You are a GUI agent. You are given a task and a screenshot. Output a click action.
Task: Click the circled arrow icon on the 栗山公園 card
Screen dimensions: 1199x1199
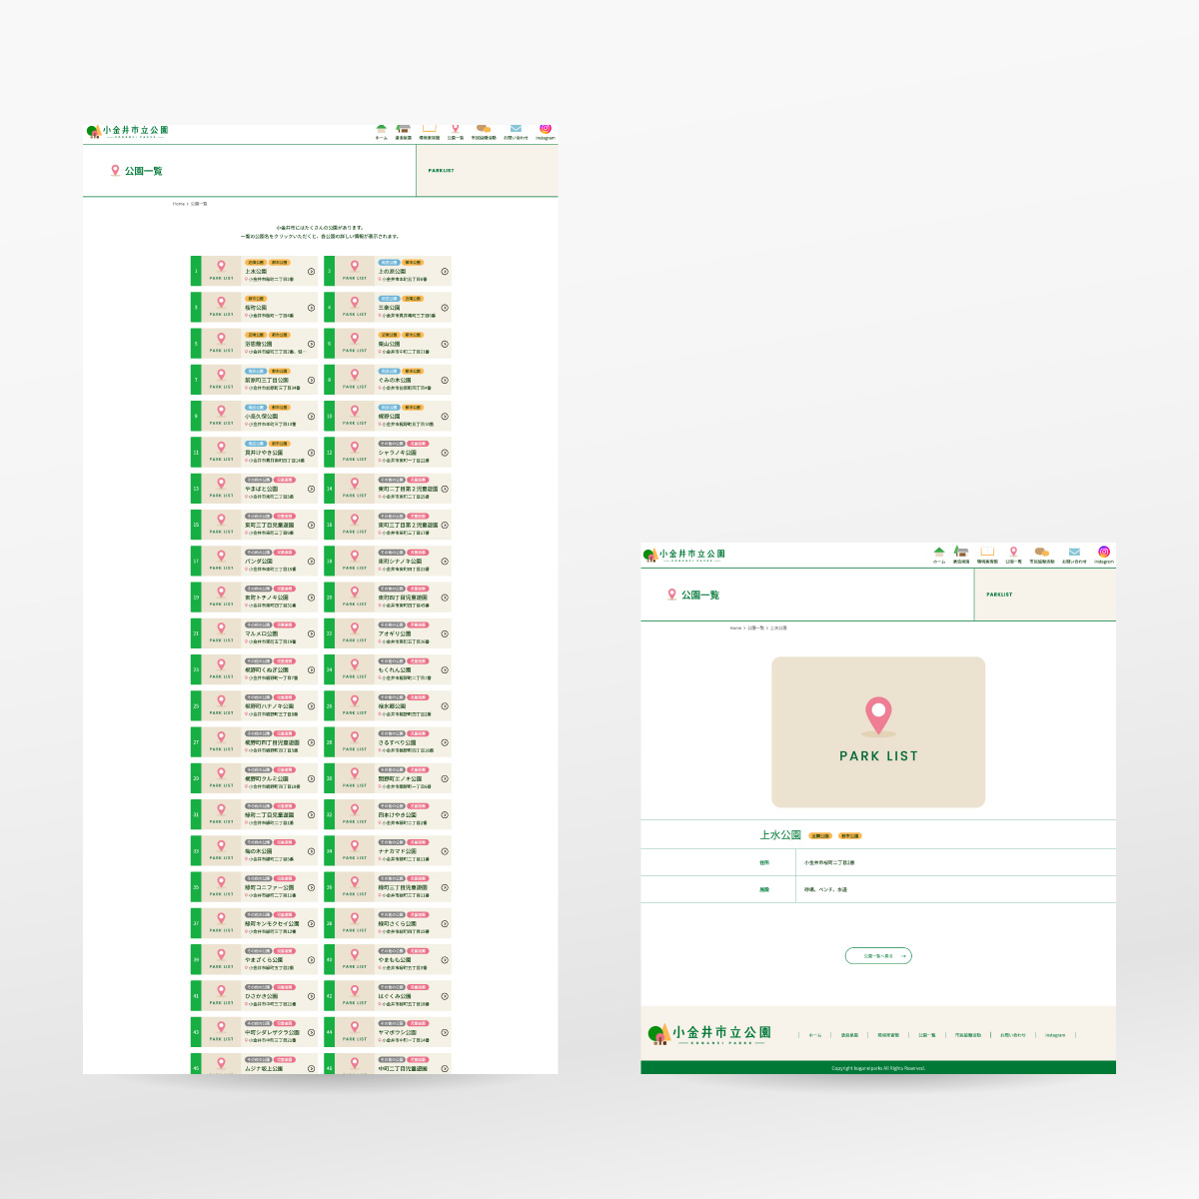445,344
